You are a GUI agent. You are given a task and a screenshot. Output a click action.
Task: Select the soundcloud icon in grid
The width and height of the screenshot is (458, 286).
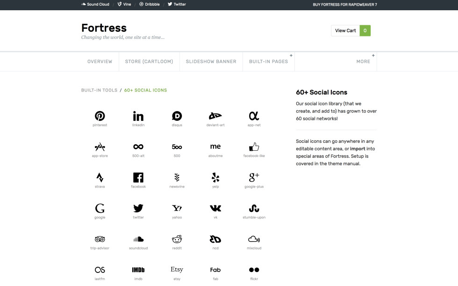(138, 239)
